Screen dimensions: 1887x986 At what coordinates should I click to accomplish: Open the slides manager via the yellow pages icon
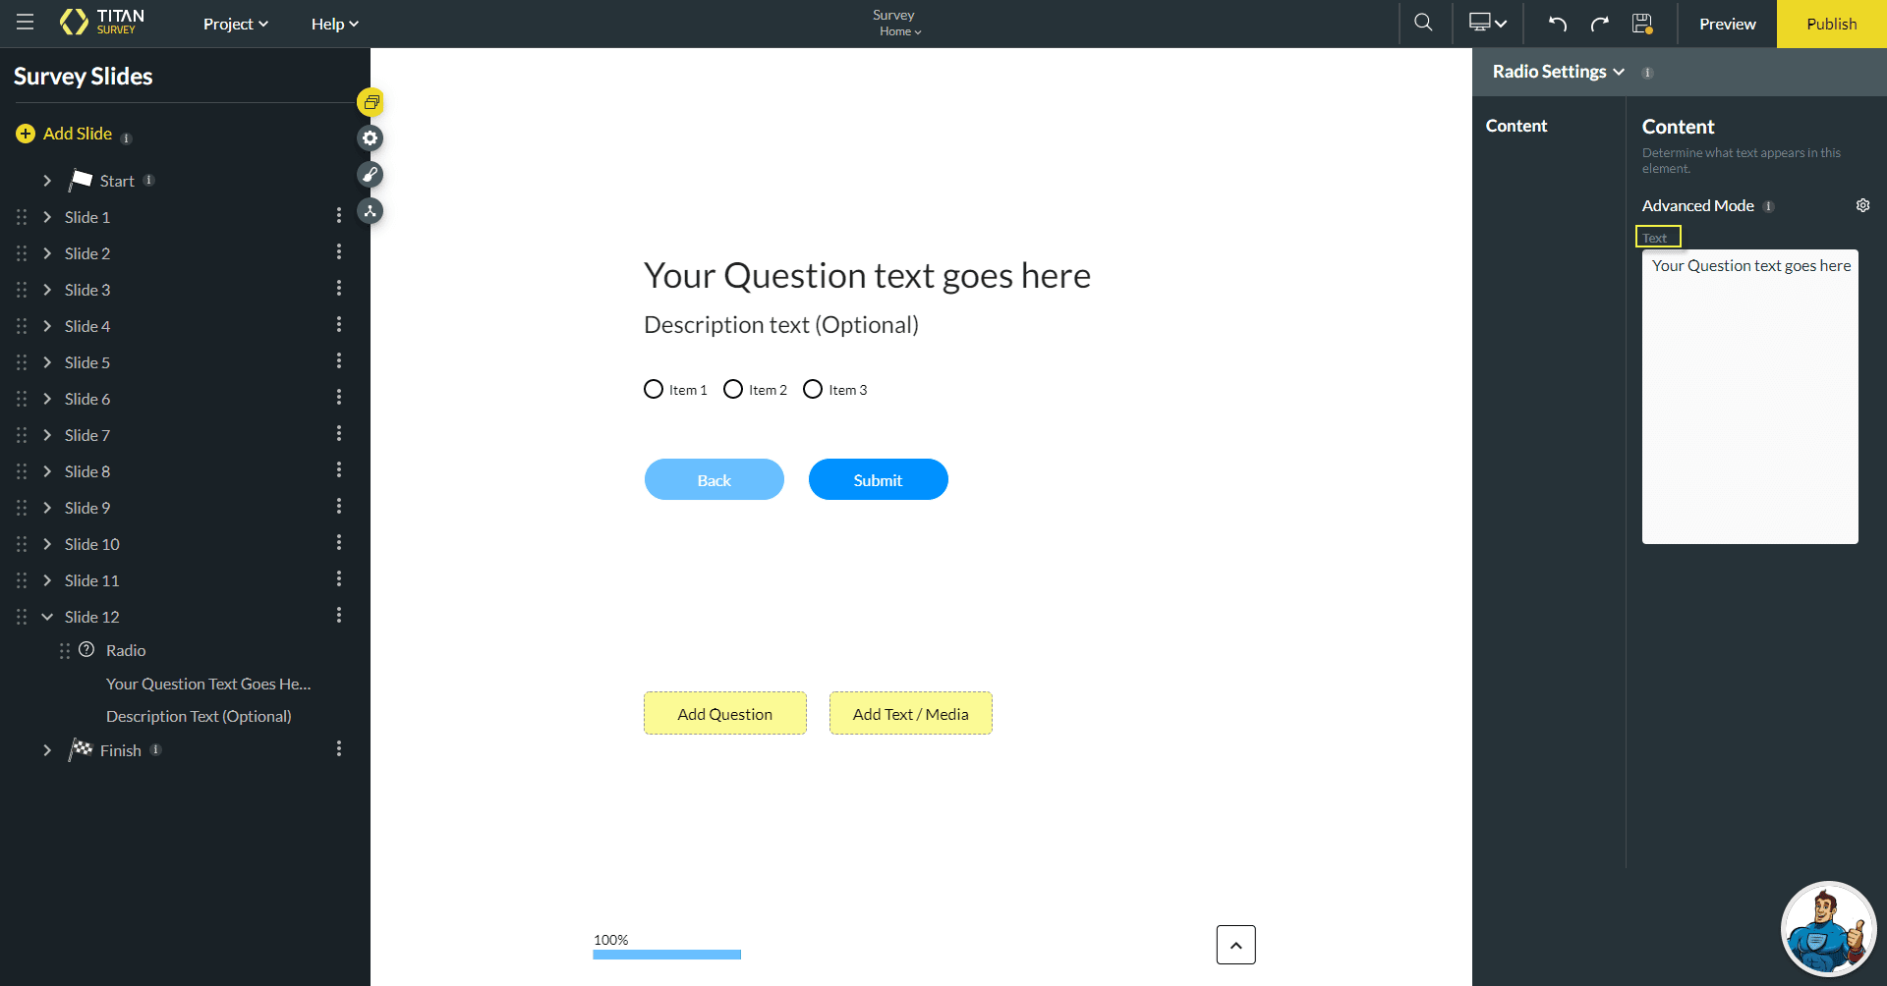tap(371, 102)
